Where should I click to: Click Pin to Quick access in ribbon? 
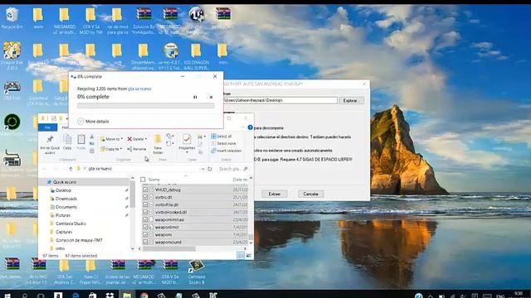pos(50,145)
